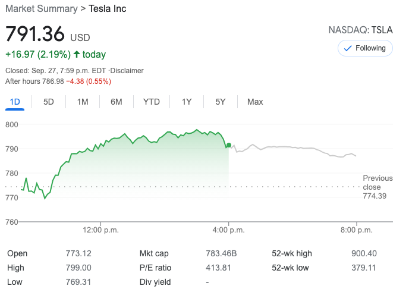
Task: Open the Disclaimer link
Action: pyautogui.click(x=127, y=71)
